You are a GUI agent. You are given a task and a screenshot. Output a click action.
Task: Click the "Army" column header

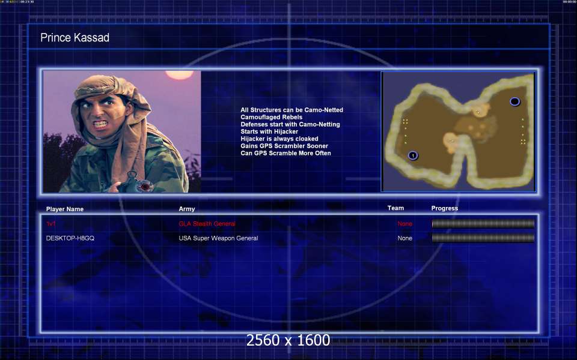point(186,209)
